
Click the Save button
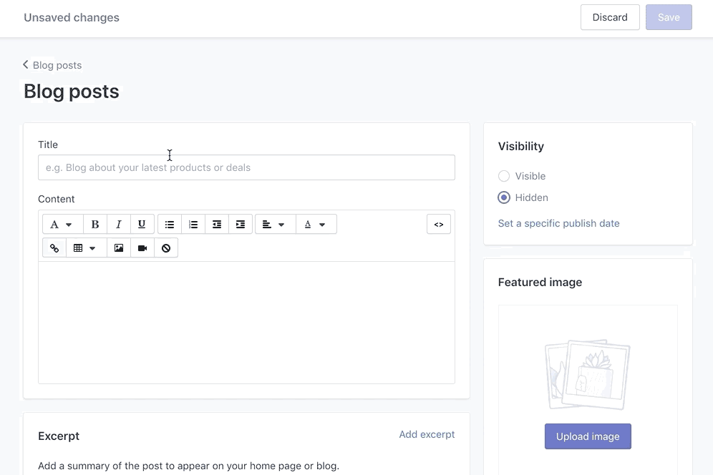(669, 17)
